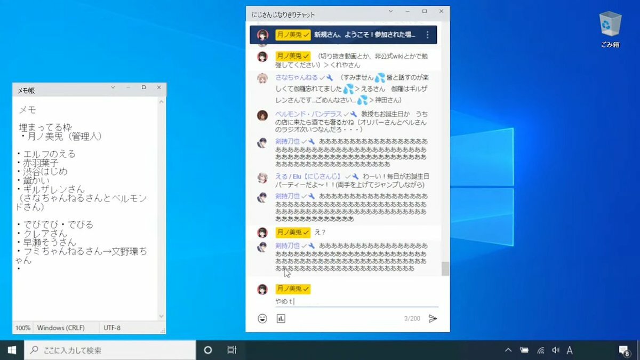640x360 pixels.
Task: Open network settings from the tray icon
Action: click(x=540, y=350)
